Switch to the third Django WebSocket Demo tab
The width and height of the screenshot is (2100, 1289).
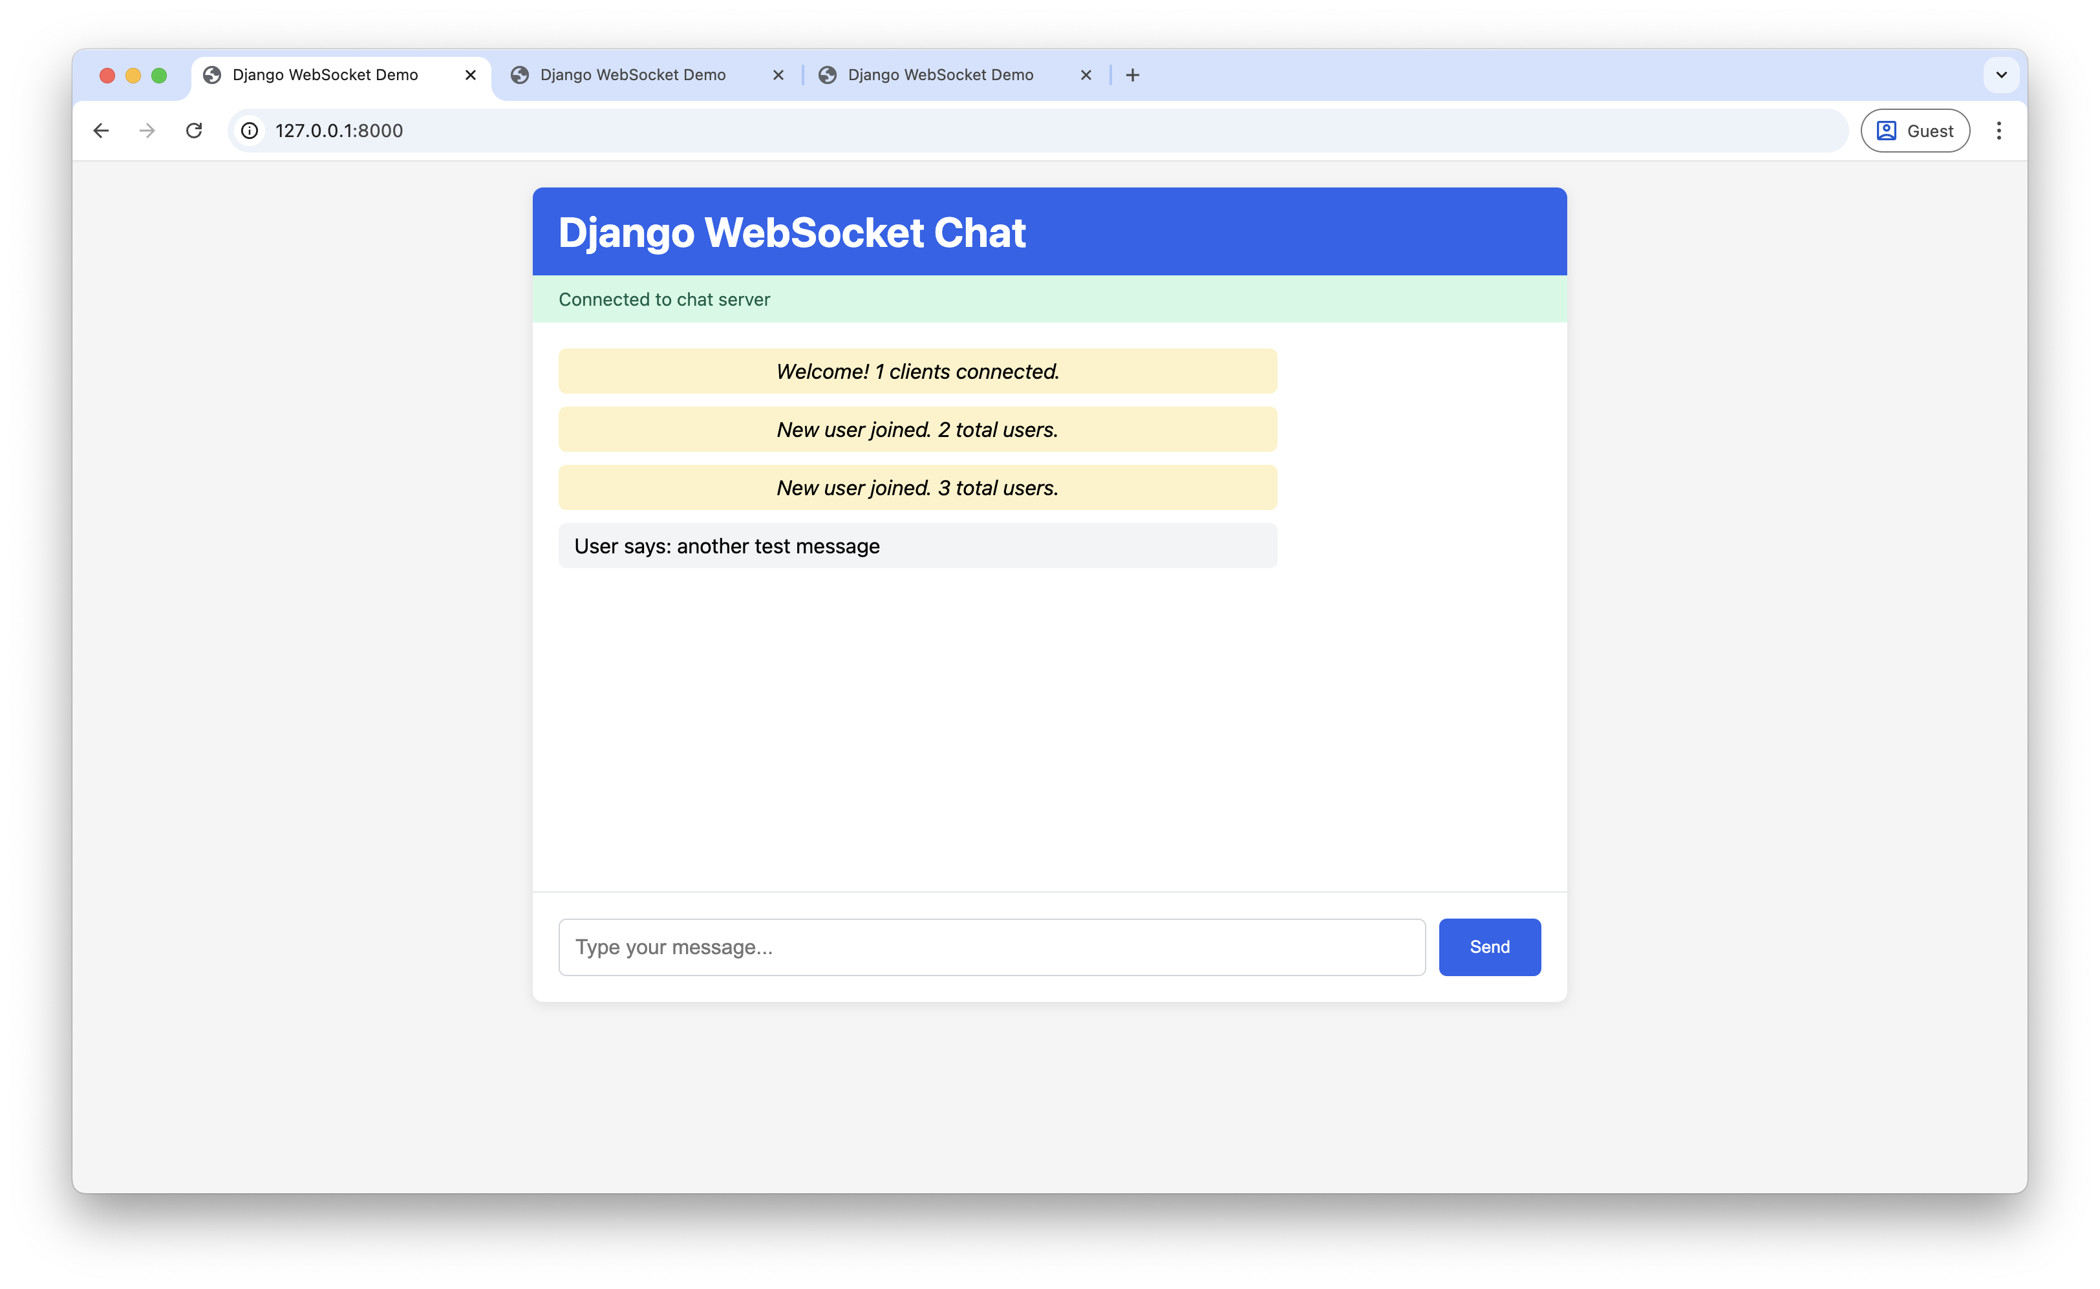point(956,75)
